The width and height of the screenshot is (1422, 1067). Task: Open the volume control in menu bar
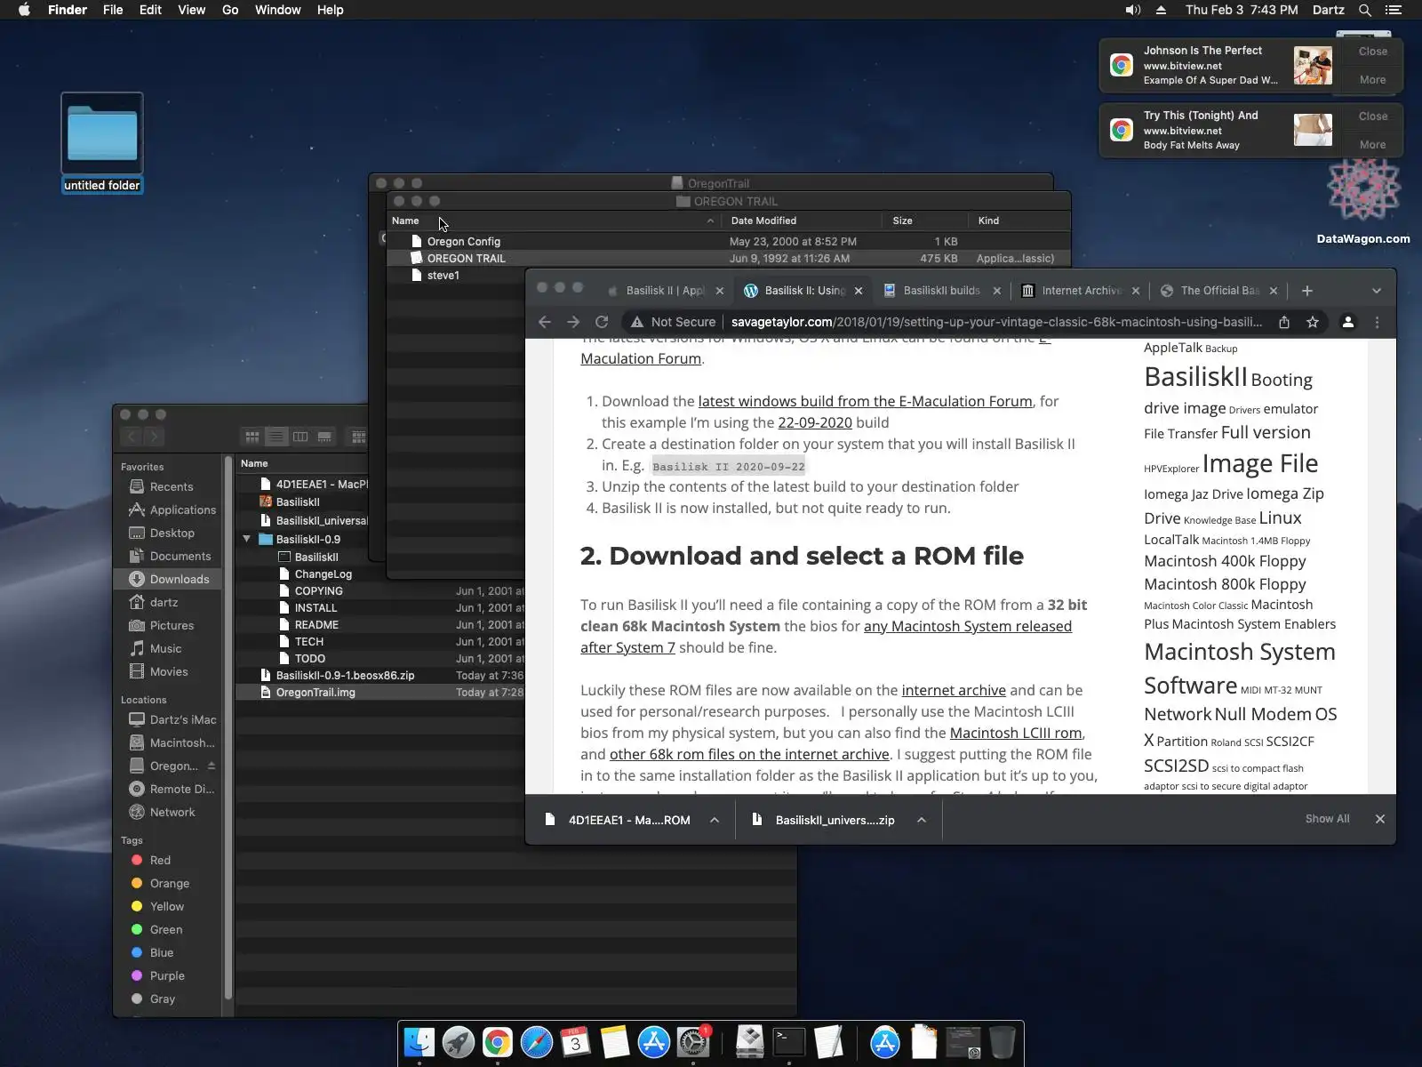pyautogui.click(x=1133, y=10)
